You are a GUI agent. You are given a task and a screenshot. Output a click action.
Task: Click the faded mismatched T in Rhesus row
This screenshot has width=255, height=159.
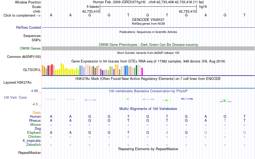(x=225, y=120)
